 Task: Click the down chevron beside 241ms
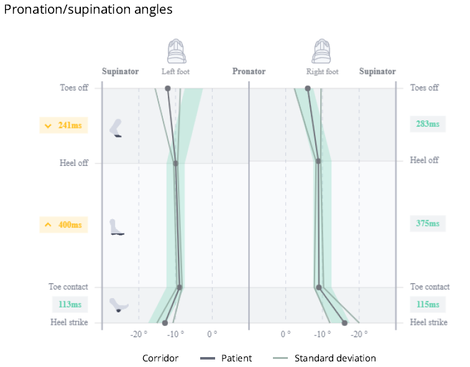pyautogui.click(x=48, y=125)
